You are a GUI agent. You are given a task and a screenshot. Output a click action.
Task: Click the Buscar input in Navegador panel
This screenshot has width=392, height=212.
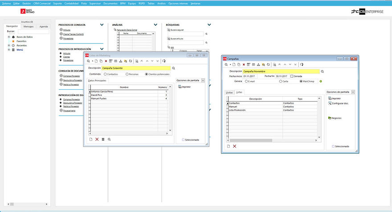(x=33, y=32)
